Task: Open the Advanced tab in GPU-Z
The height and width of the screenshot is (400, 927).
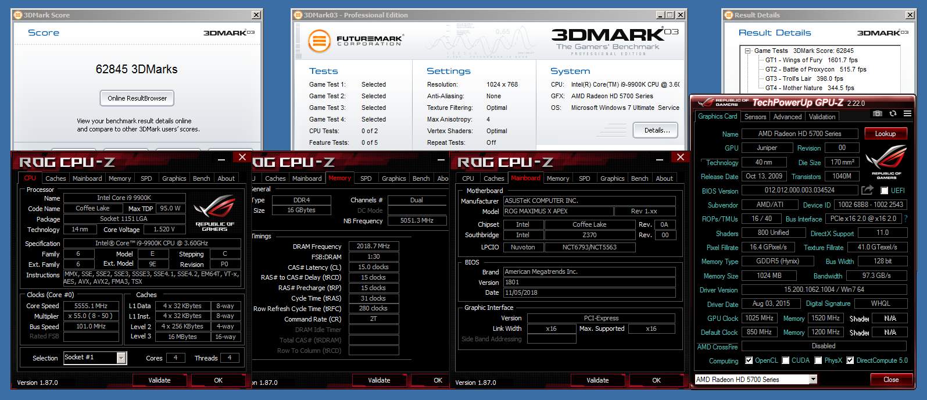Action: tap(788, 117)
